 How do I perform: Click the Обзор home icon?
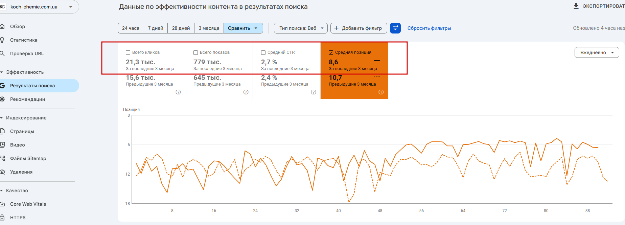[2, 26]
